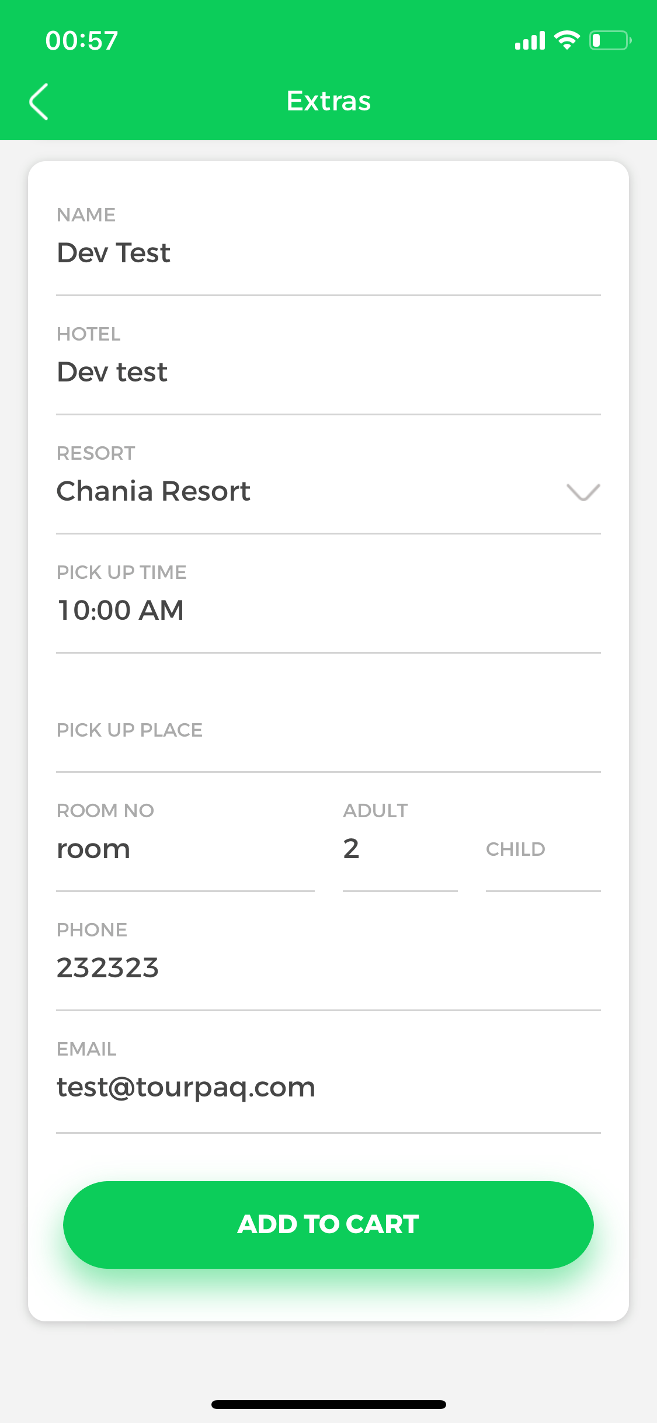This screenshot has height=1423, width=657.
Task: Expand the Resort dropdown chevron
Action: pos(583,492)
